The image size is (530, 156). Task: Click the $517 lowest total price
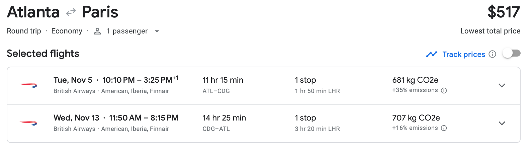pyautogui.click(x=504, y=12)
